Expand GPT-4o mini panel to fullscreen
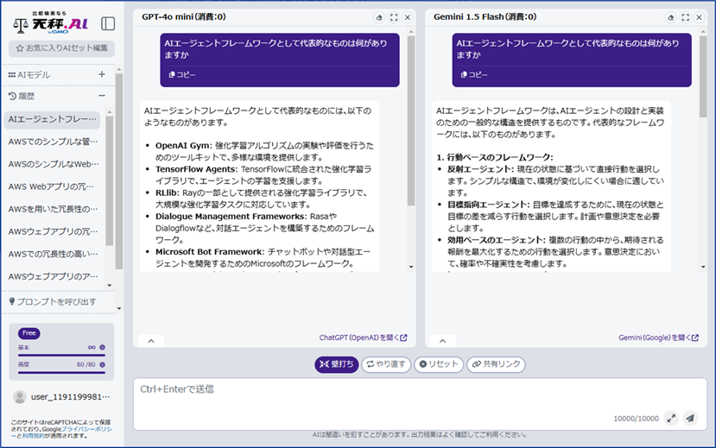The image size is (716, 448). [x=394, y=17]
